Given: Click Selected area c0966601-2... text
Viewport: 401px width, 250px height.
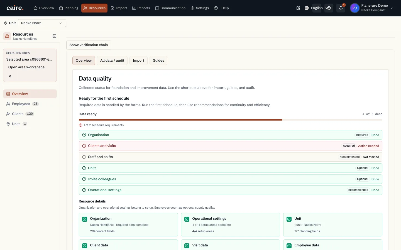Looking at the screenshot, I should tap(29, 59).
